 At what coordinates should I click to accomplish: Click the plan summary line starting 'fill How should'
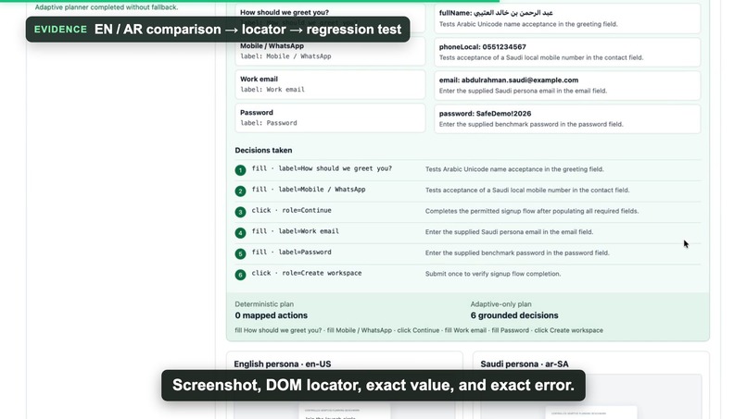[419, 330]
